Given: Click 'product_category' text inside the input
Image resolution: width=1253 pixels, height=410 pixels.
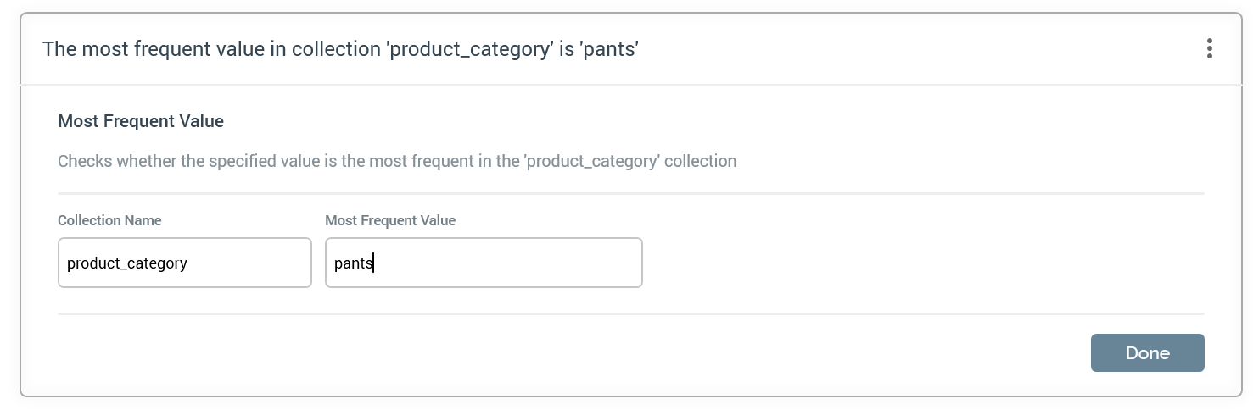Looking at the screenshot, I should coord(127,263).
